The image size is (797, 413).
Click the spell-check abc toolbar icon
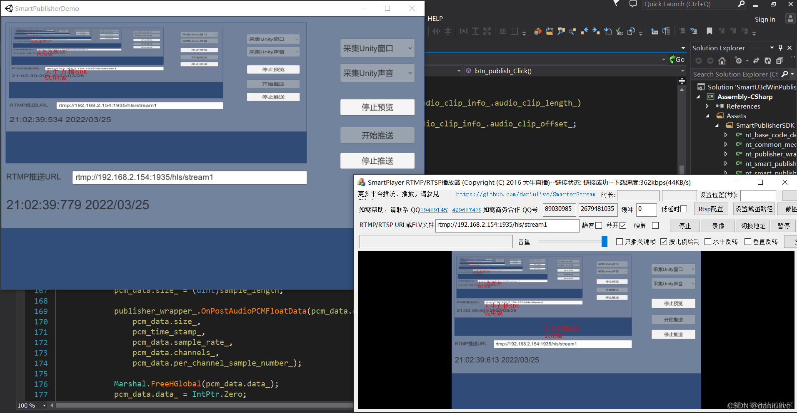click(x=620, y=31)
